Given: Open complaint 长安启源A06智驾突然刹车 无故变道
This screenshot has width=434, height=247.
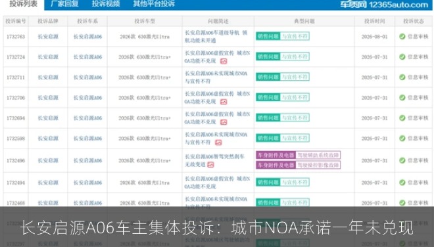Looking at the screenshot, I should pos(214,160).
